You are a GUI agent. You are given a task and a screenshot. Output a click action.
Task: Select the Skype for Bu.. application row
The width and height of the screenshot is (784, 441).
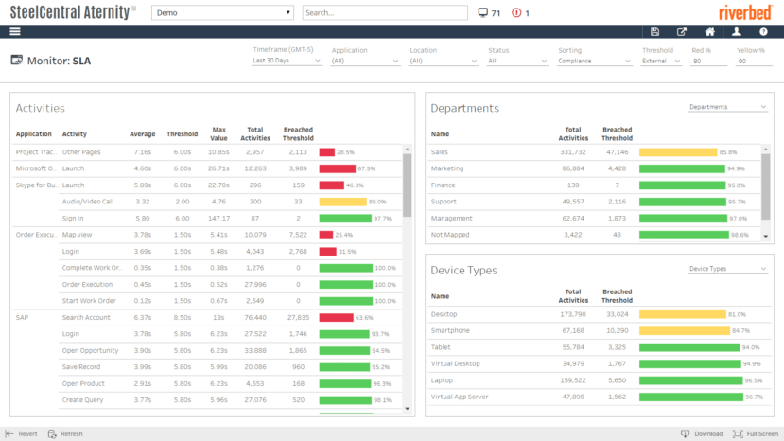pos(37,185)
